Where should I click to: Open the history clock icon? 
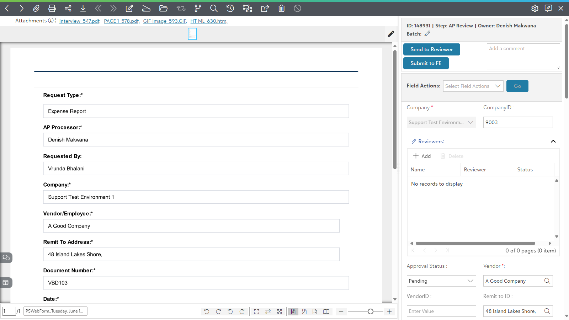[x=230, y=8]
